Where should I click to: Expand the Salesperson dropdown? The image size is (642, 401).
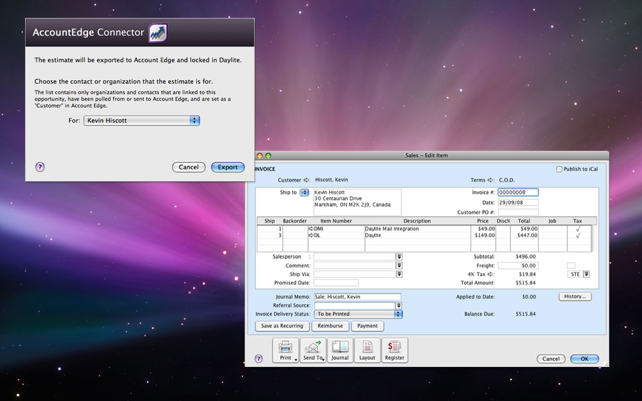pos(399,257)
